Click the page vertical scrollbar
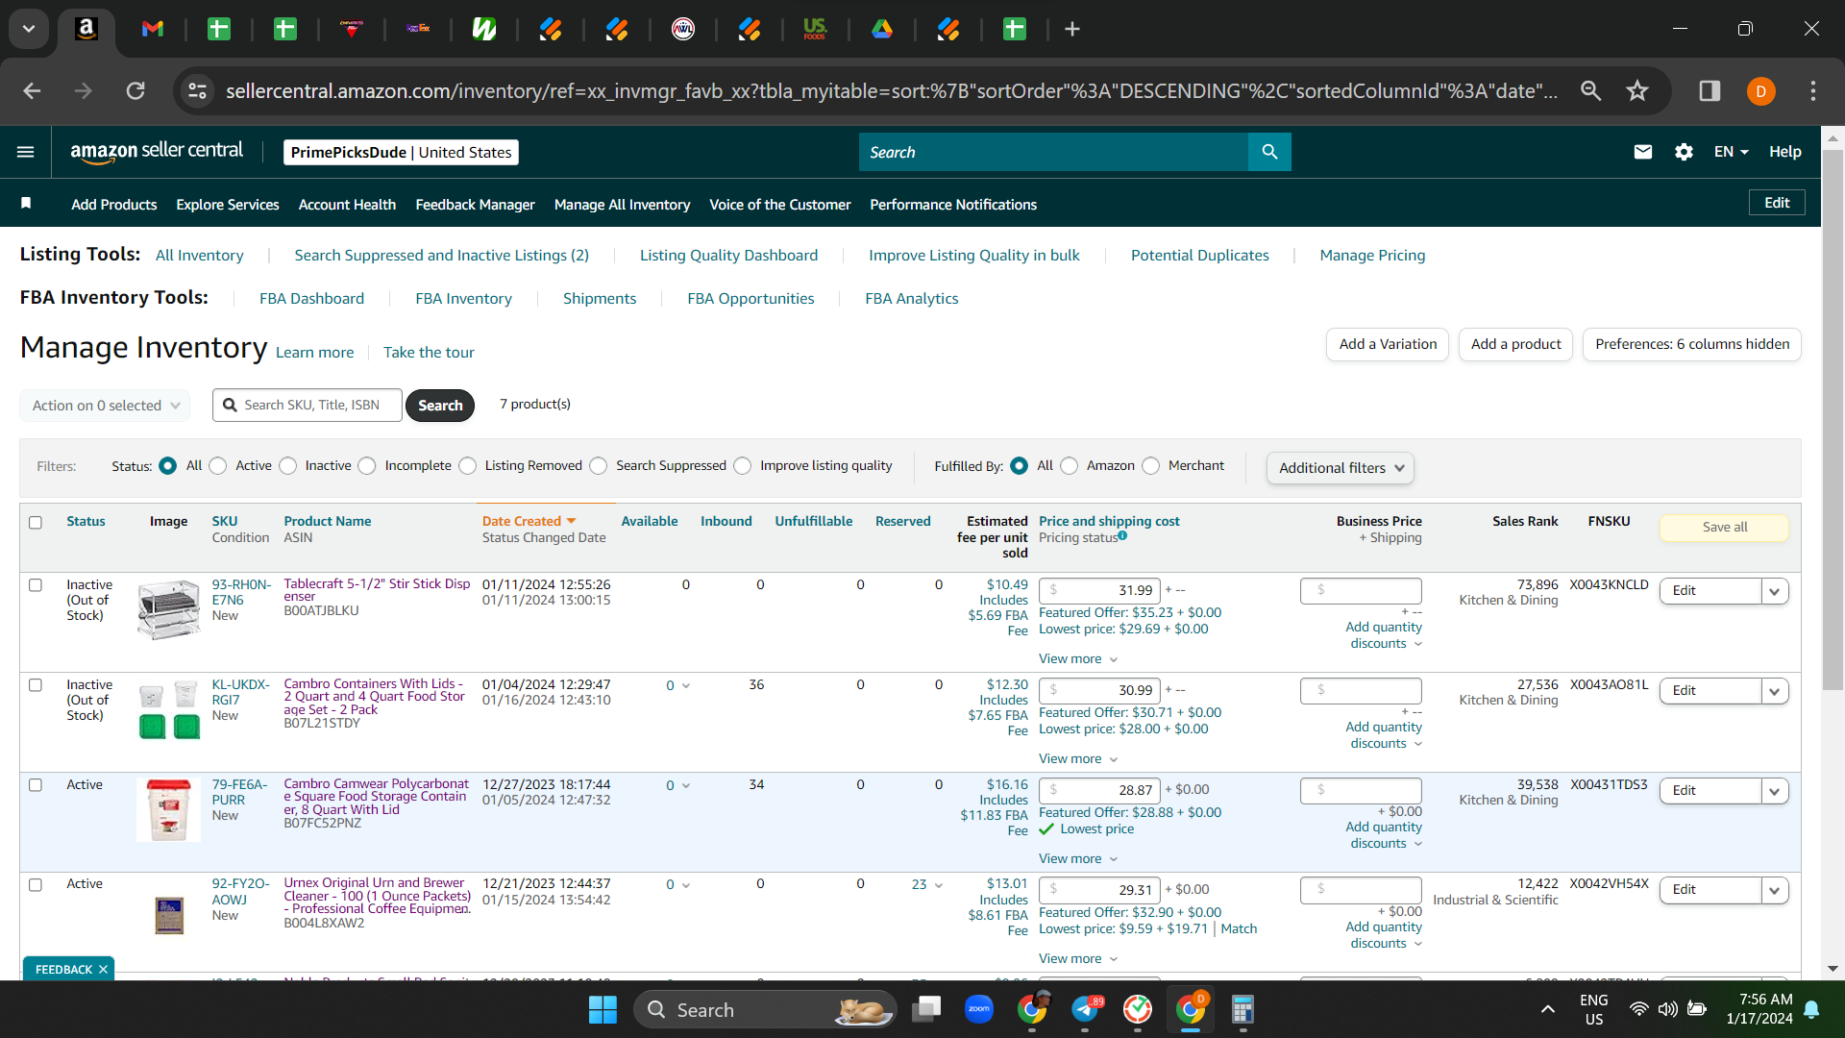This screenshot has height=1038, width=1845. (1833, 419)
